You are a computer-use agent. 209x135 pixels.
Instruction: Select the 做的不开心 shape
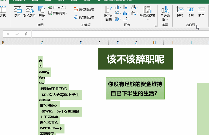click(x=49, y=122)
